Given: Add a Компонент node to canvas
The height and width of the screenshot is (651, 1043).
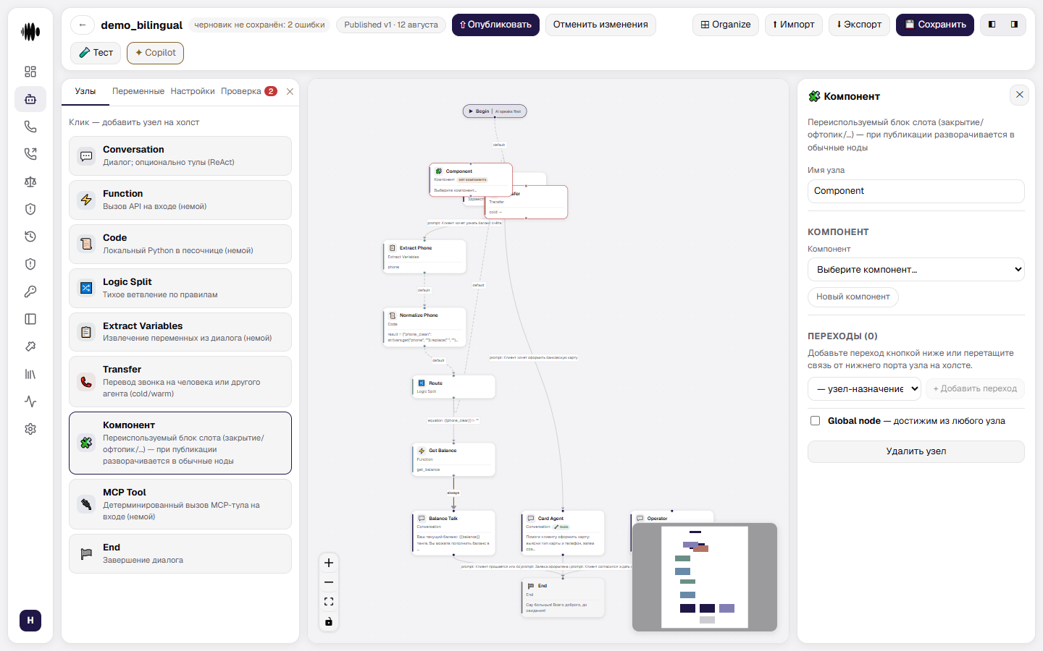Looking at the screenshot, I should pos(180,443).
